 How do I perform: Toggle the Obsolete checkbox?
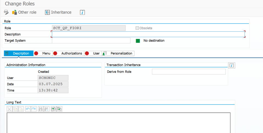(137, 28)
